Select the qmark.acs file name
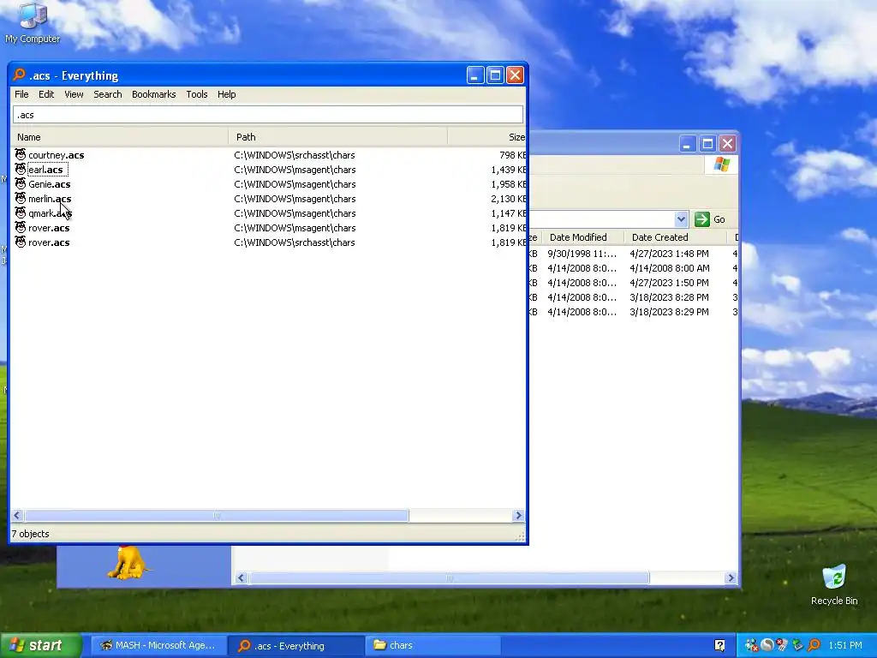 click(50, 213)
